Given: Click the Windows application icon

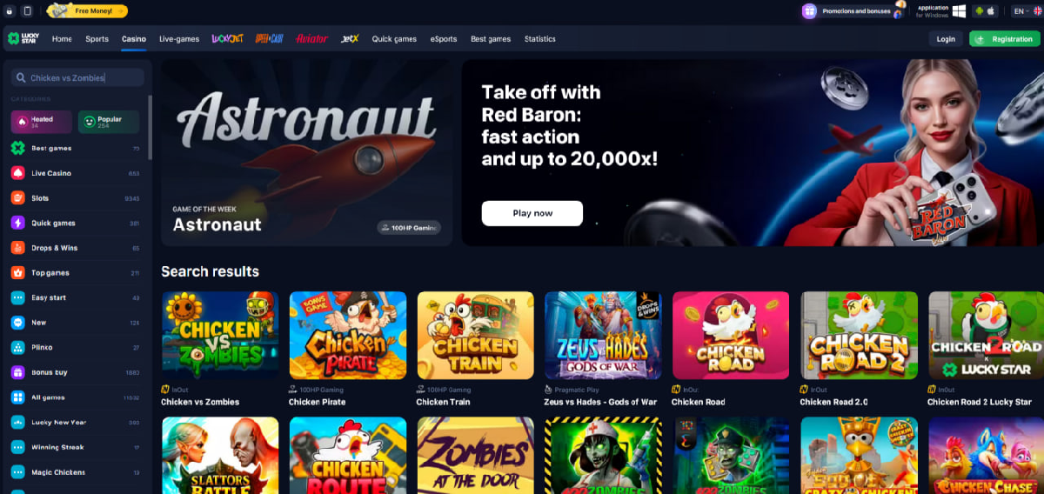Looking at the screenshot, I should coord(960,11).
